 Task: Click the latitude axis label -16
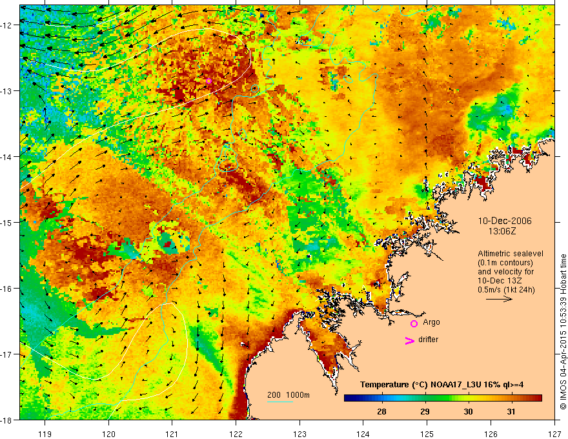[x=7, y=289]
